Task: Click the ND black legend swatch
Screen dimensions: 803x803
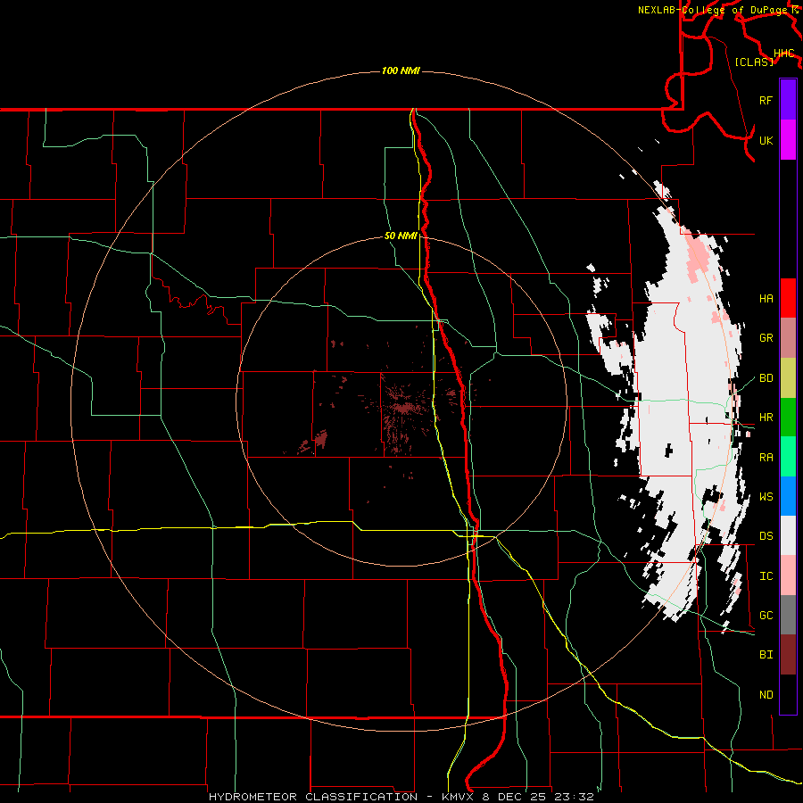Action: (x=788, y=694)
